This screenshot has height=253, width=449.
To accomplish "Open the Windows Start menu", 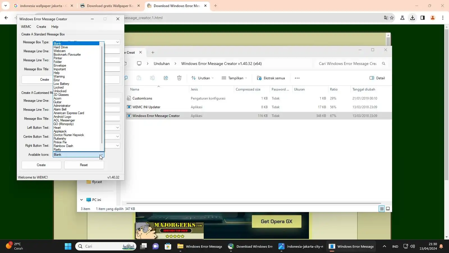I will point(68,247).
